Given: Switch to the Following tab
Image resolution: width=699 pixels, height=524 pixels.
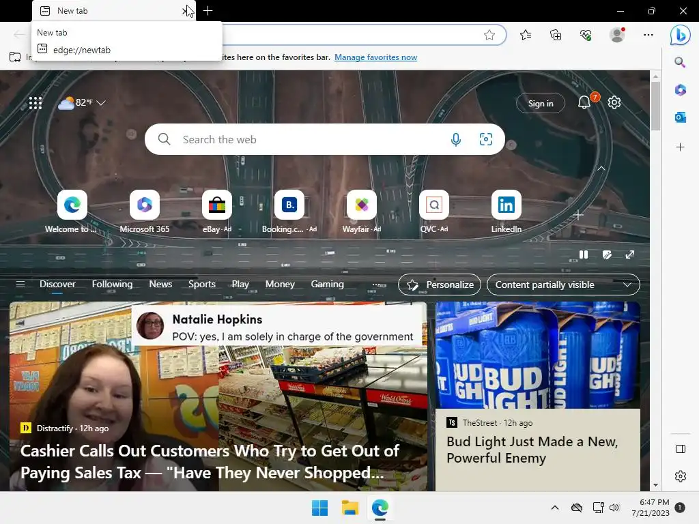Looking at the screenshot, I should click(113, 285).
